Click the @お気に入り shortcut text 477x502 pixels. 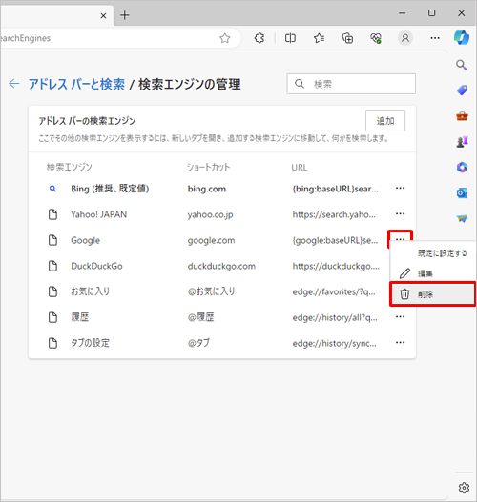click(211, 291)
